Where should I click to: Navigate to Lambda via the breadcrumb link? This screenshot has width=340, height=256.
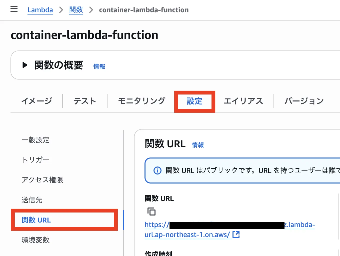[40, 10]
